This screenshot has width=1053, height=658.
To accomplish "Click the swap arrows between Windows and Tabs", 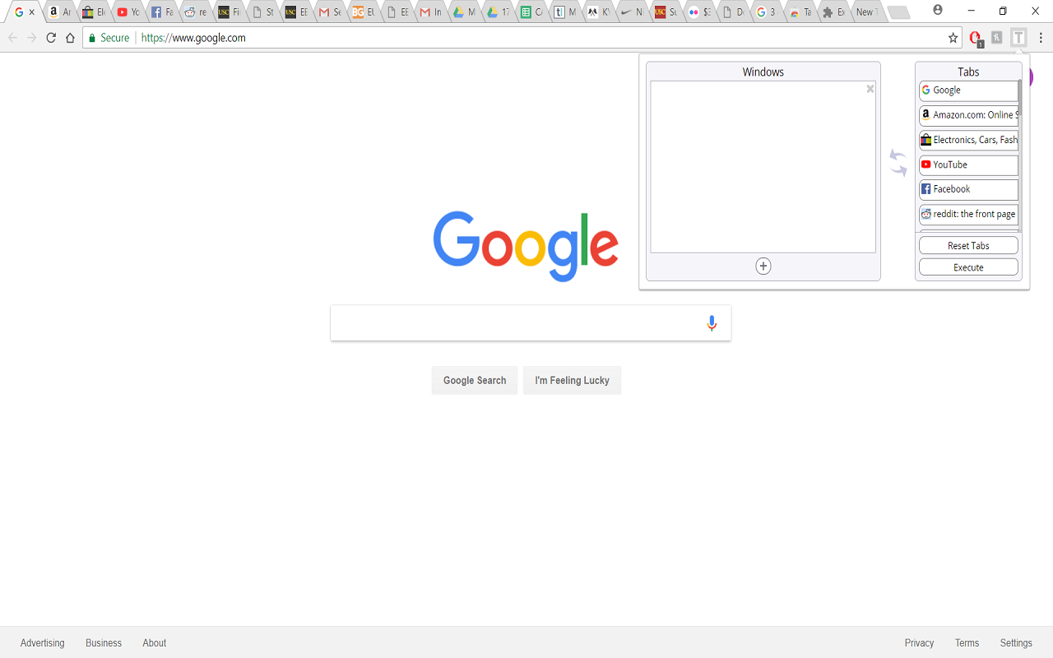I will coord(898,162).
